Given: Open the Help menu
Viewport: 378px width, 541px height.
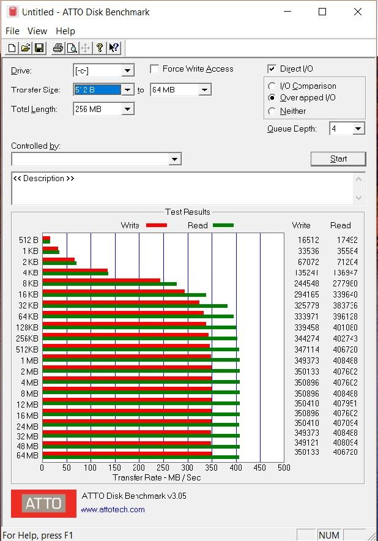Looking at the screenshot, I should [x=65, y=31].
